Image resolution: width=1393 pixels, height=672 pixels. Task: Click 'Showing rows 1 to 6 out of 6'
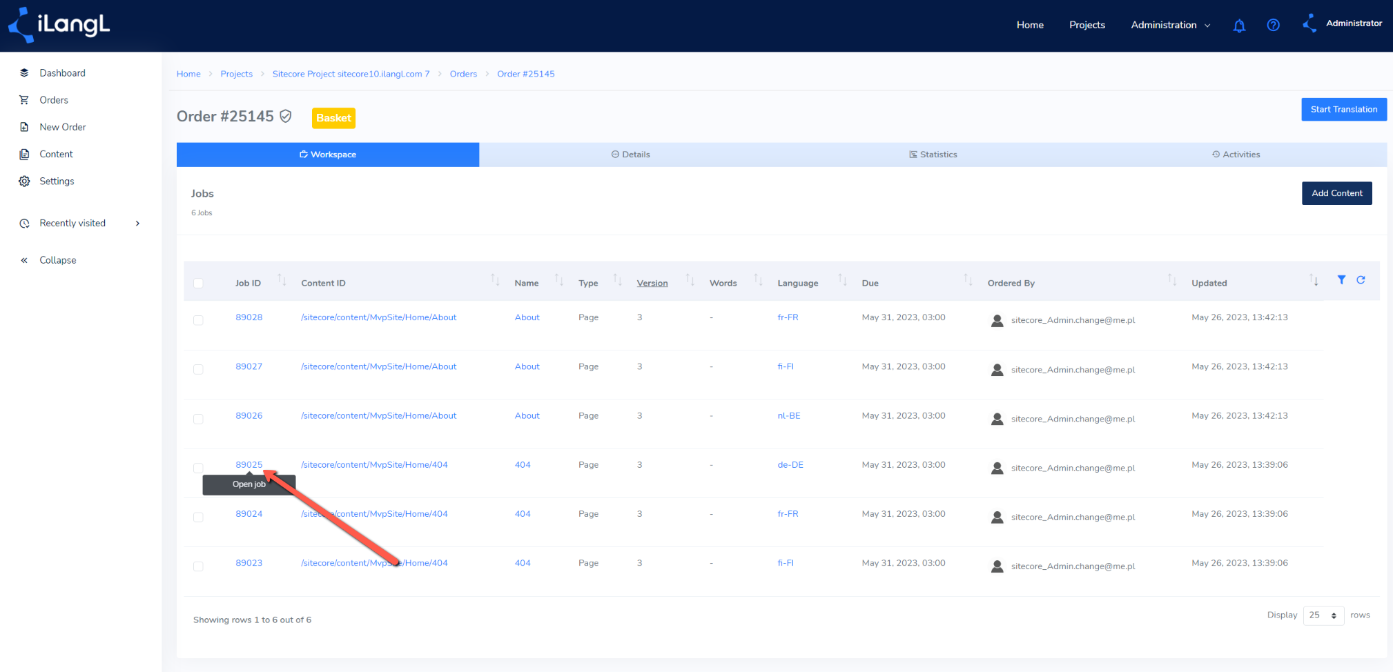[x=252, y=620]
